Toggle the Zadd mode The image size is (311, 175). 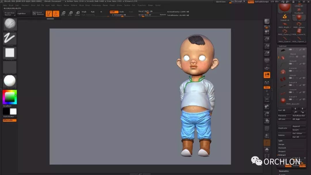tap(114, 12)
